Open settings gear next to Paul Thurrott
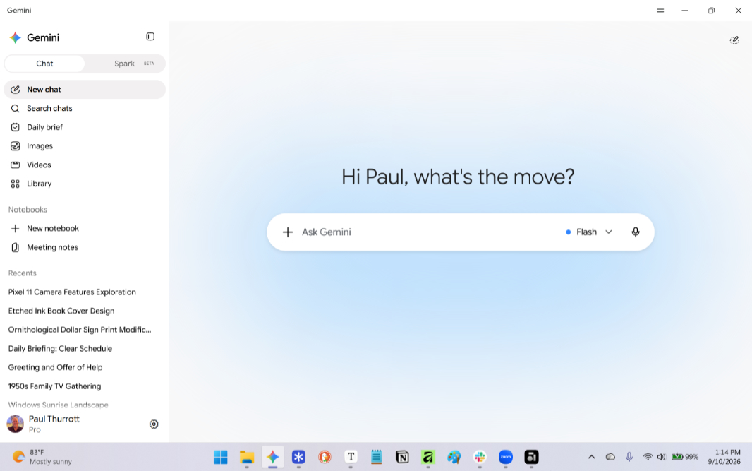752x471 pixels. [x=154, y=424]
